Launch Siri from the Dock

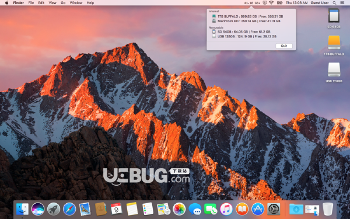coord(38,209)
